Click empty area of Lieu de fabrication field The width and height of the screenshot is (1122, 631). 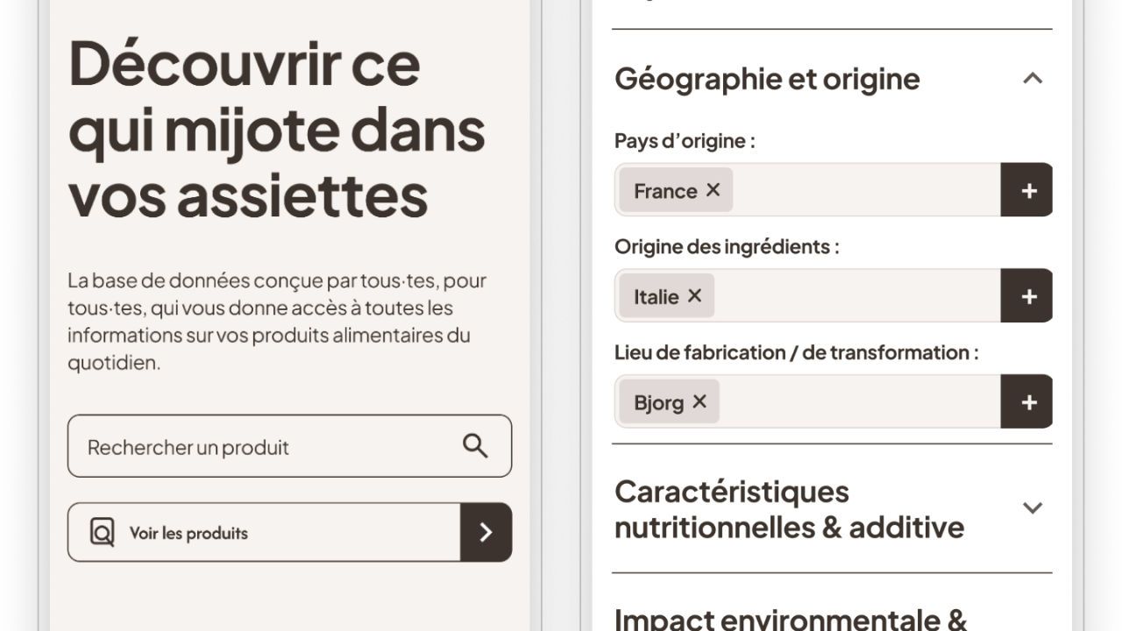point(857,402)
